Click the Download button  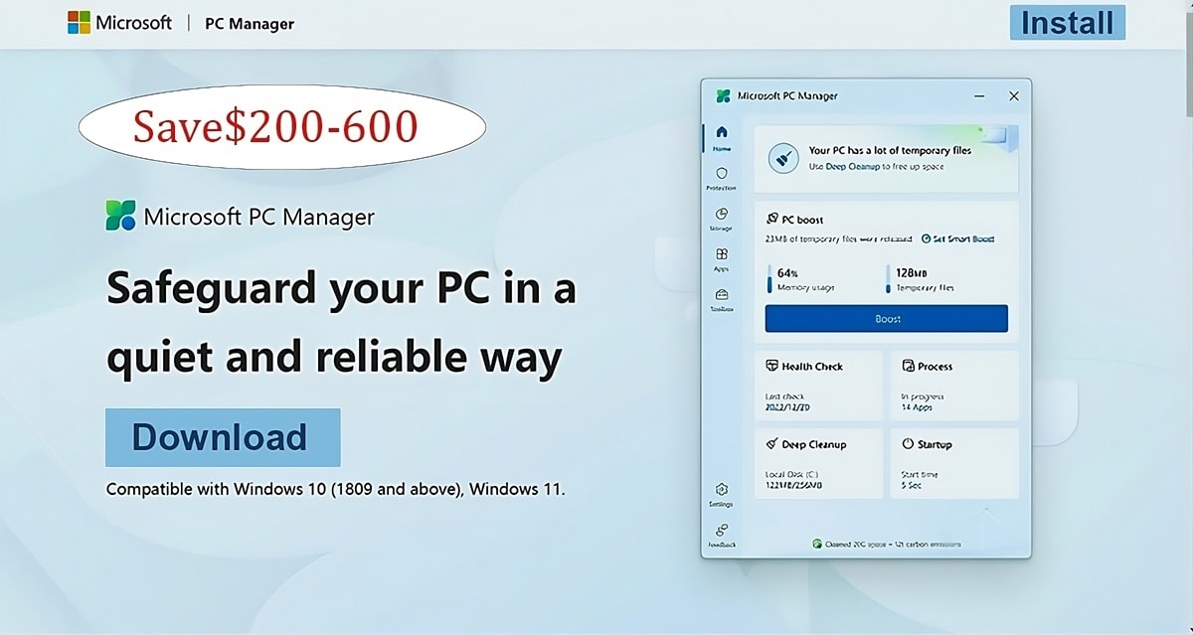(222, 437)
